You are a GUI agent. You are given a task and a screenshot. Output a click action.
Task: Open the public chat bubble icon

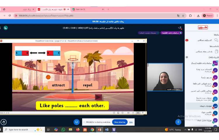tap(216, 40)
